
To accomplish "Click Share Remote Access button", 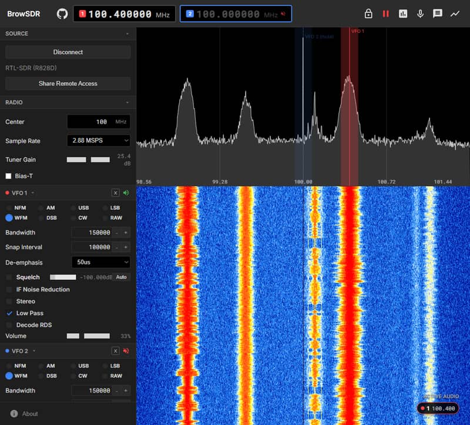I will tap(68, 83).
